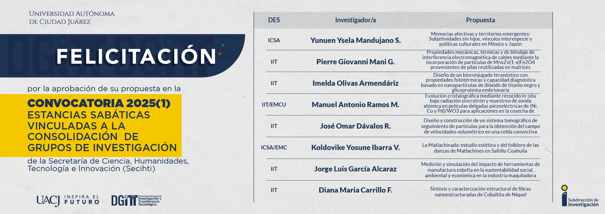Click researcher Yunuen Ysela Mandujano S.
This screenshot has width=605, height=214.
click(356, 40)
